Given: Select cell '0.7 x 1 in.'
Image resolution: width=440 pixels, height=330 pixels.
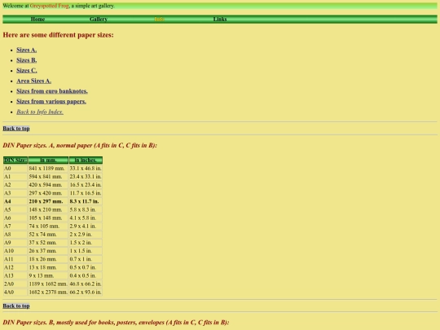Looking at the screenshot, I should (x=86, y=259).
